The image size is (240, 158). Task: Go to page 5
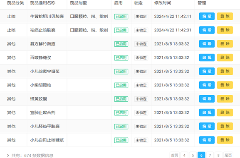[x=193, y=155]
